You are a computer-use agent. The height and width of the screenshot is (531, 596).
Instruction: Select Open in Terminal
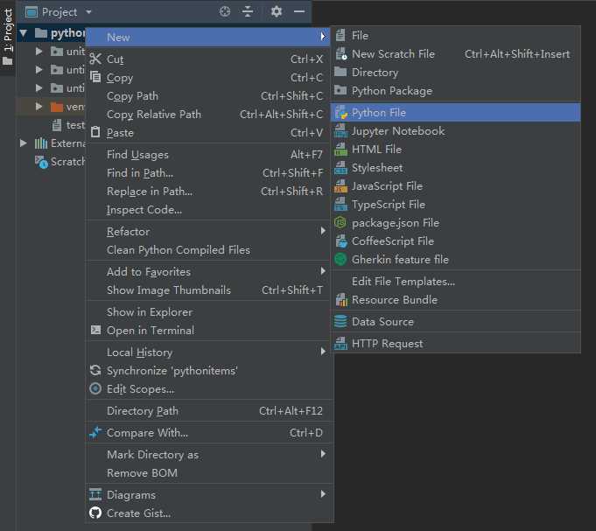(x=150, y=331)
